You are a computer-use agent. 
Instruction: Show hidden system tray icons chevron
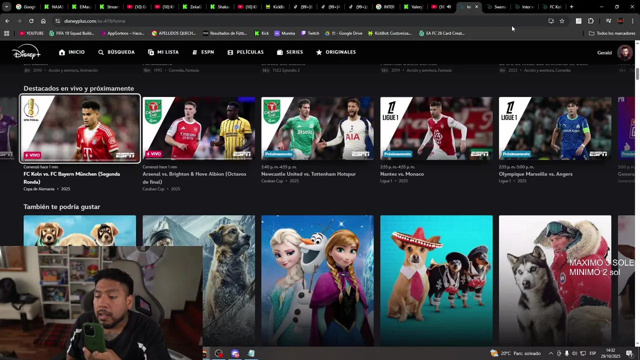[550, 353]
